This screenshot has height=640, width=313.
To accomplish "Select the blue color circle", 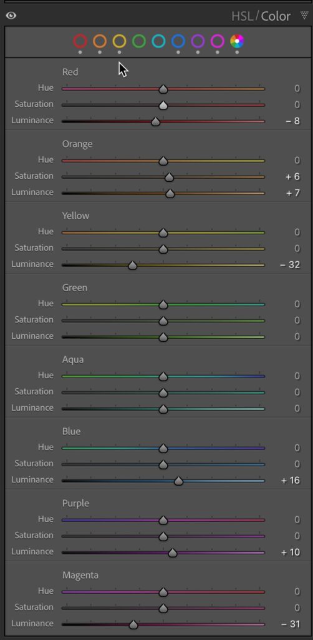I will [178, 41].
